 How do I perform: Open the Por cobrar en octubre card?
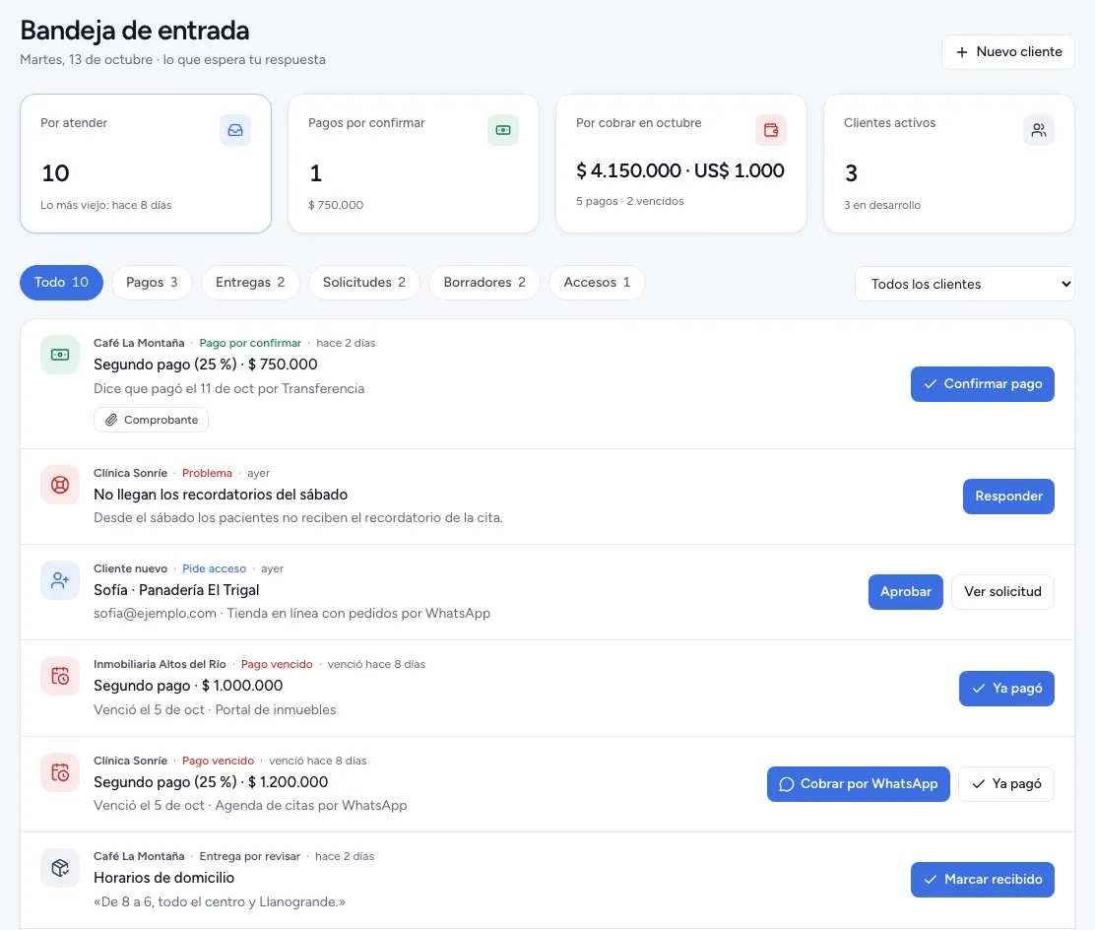pos(680,164)
